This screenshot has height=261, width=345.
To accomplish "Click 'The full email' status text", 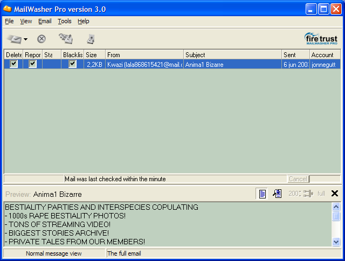I will coord(124,253).
